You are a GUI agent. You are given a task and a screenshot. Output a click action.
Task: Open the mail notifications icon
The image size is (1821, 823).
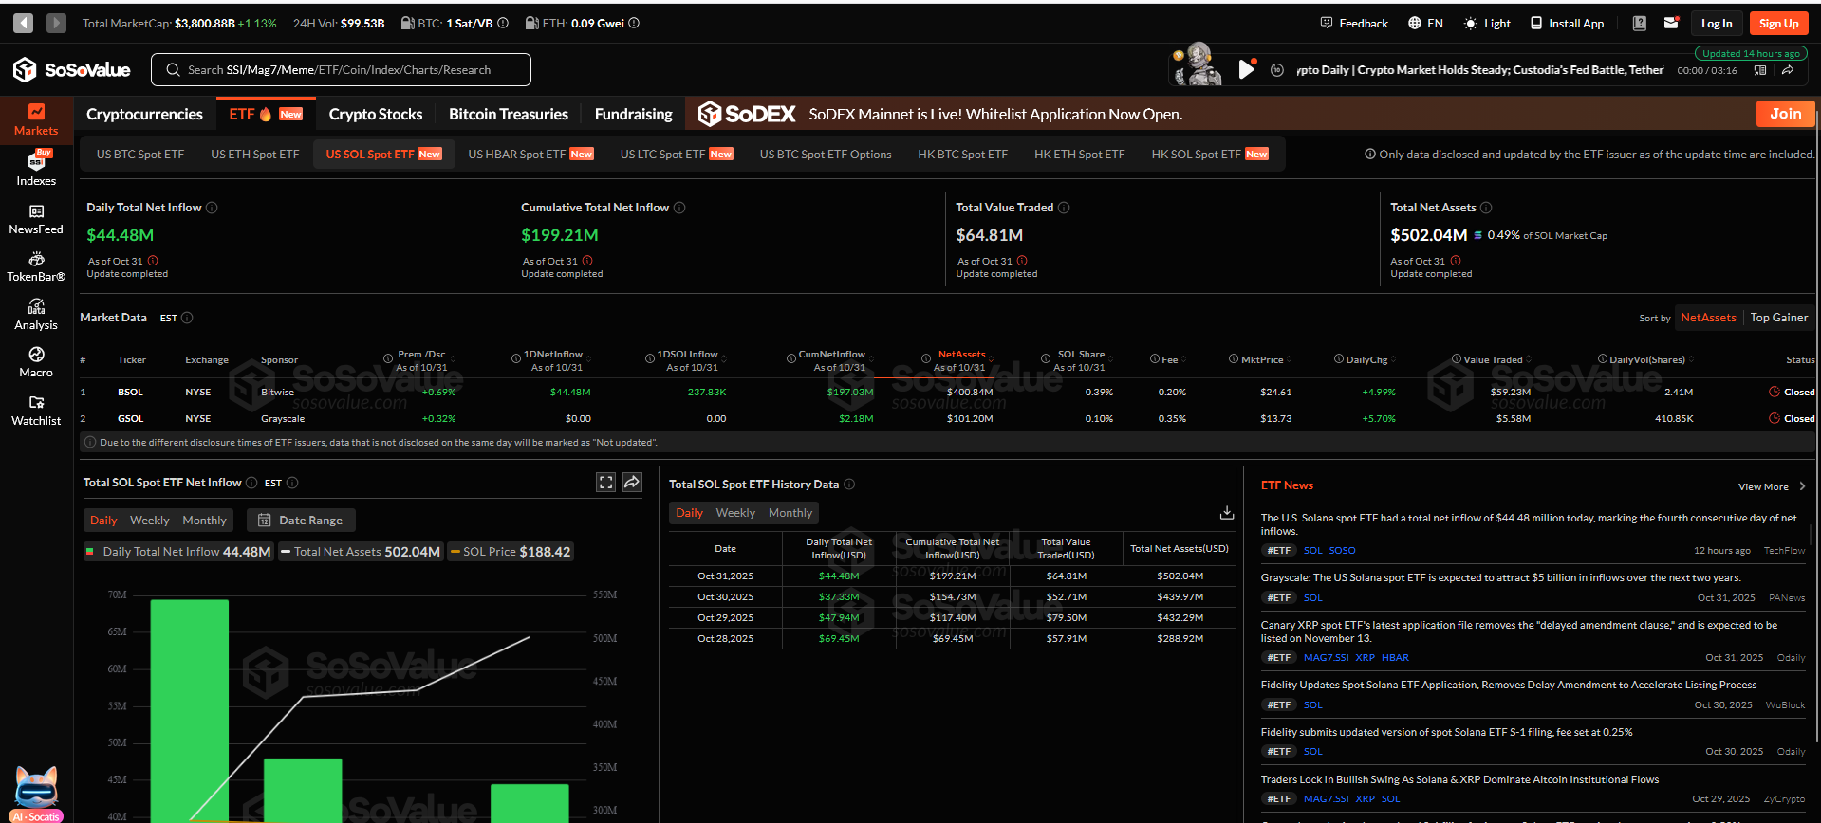[x=1671, y=23]
